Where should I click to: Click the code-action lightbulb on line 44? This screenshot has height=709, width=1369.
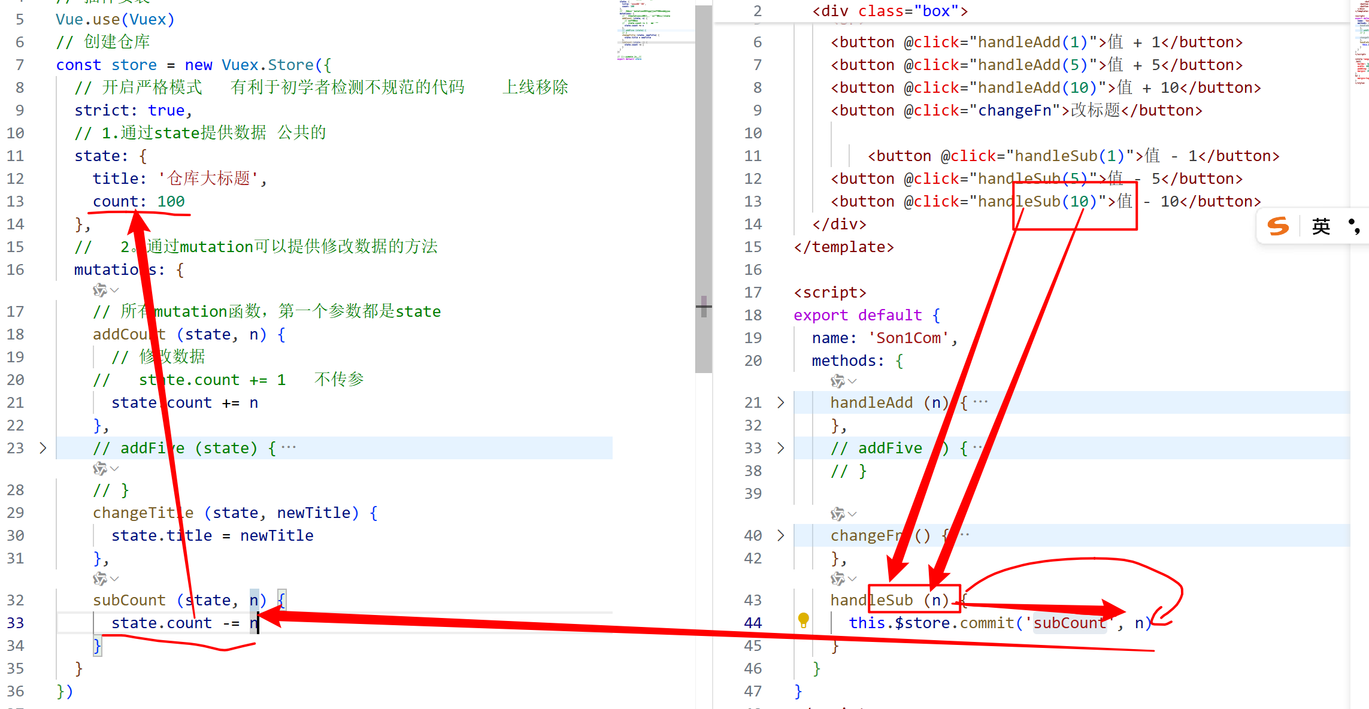(x=804, y=620)
